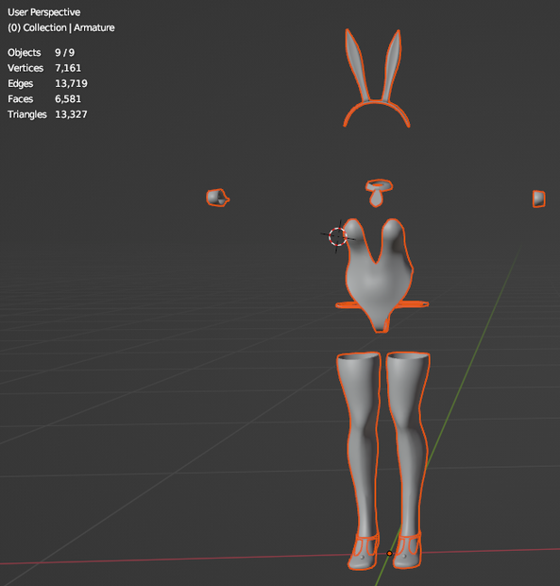The image size is (560, 586).
Task: Click the curved headband under the ears
Action: (x=377, y=112)
